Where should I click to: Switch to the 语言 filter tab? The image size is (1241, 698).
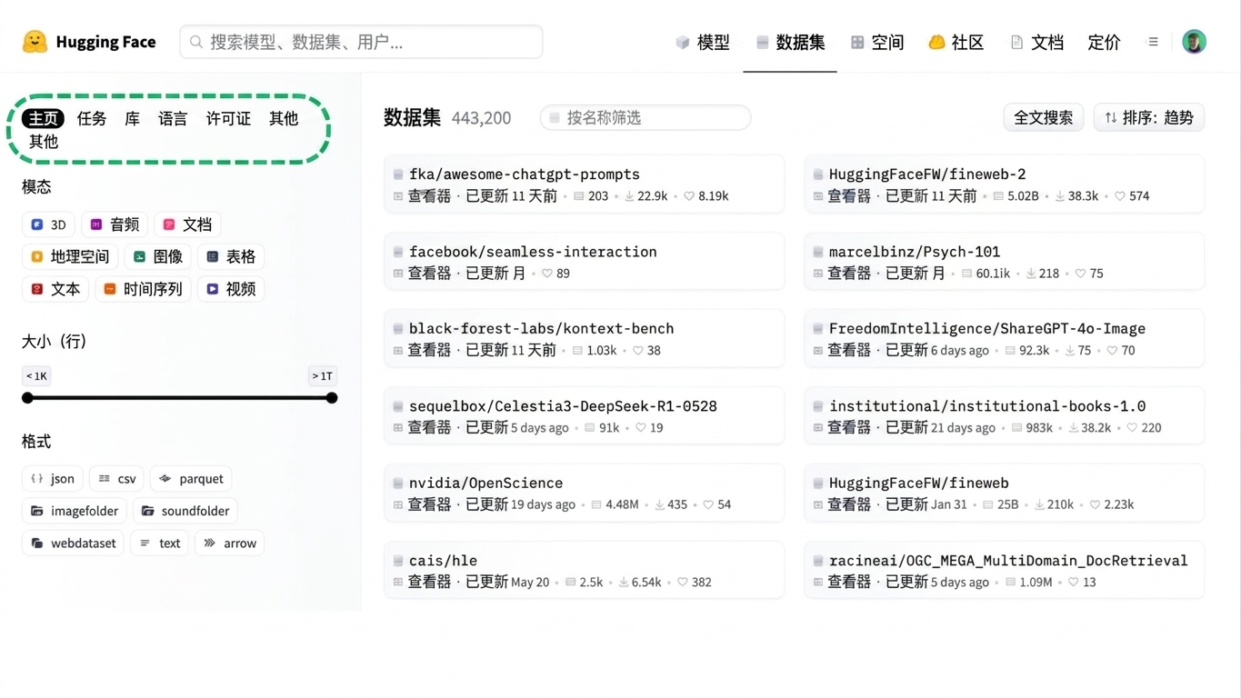pos(173,118)
